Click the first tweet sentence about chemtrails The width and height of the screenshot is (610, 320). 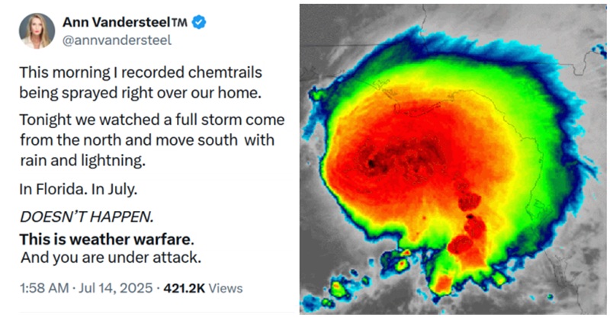pyautogui.click(x=141, y=82)
